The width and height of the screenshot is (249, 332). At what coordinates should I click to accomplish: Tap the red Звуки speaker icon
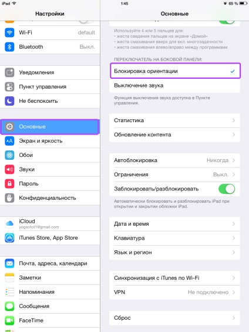click(x=9, y=169)
